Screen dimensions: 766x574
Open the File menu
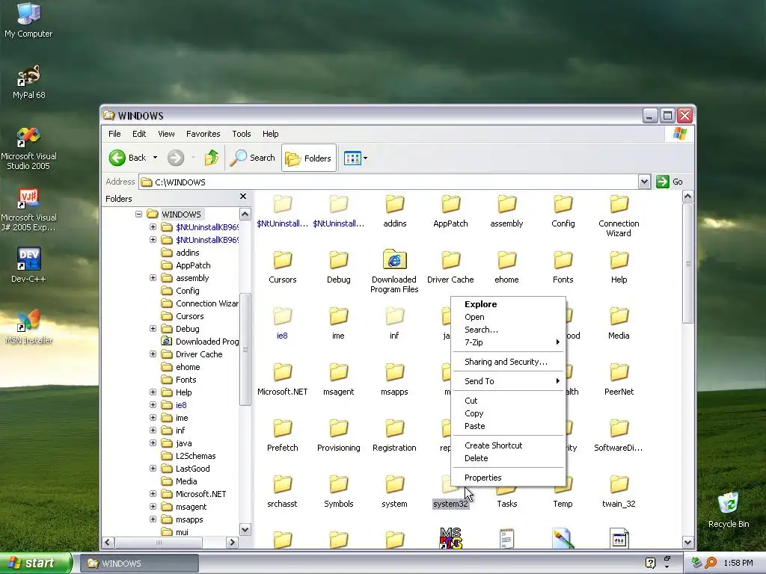(x=114, y=134)
